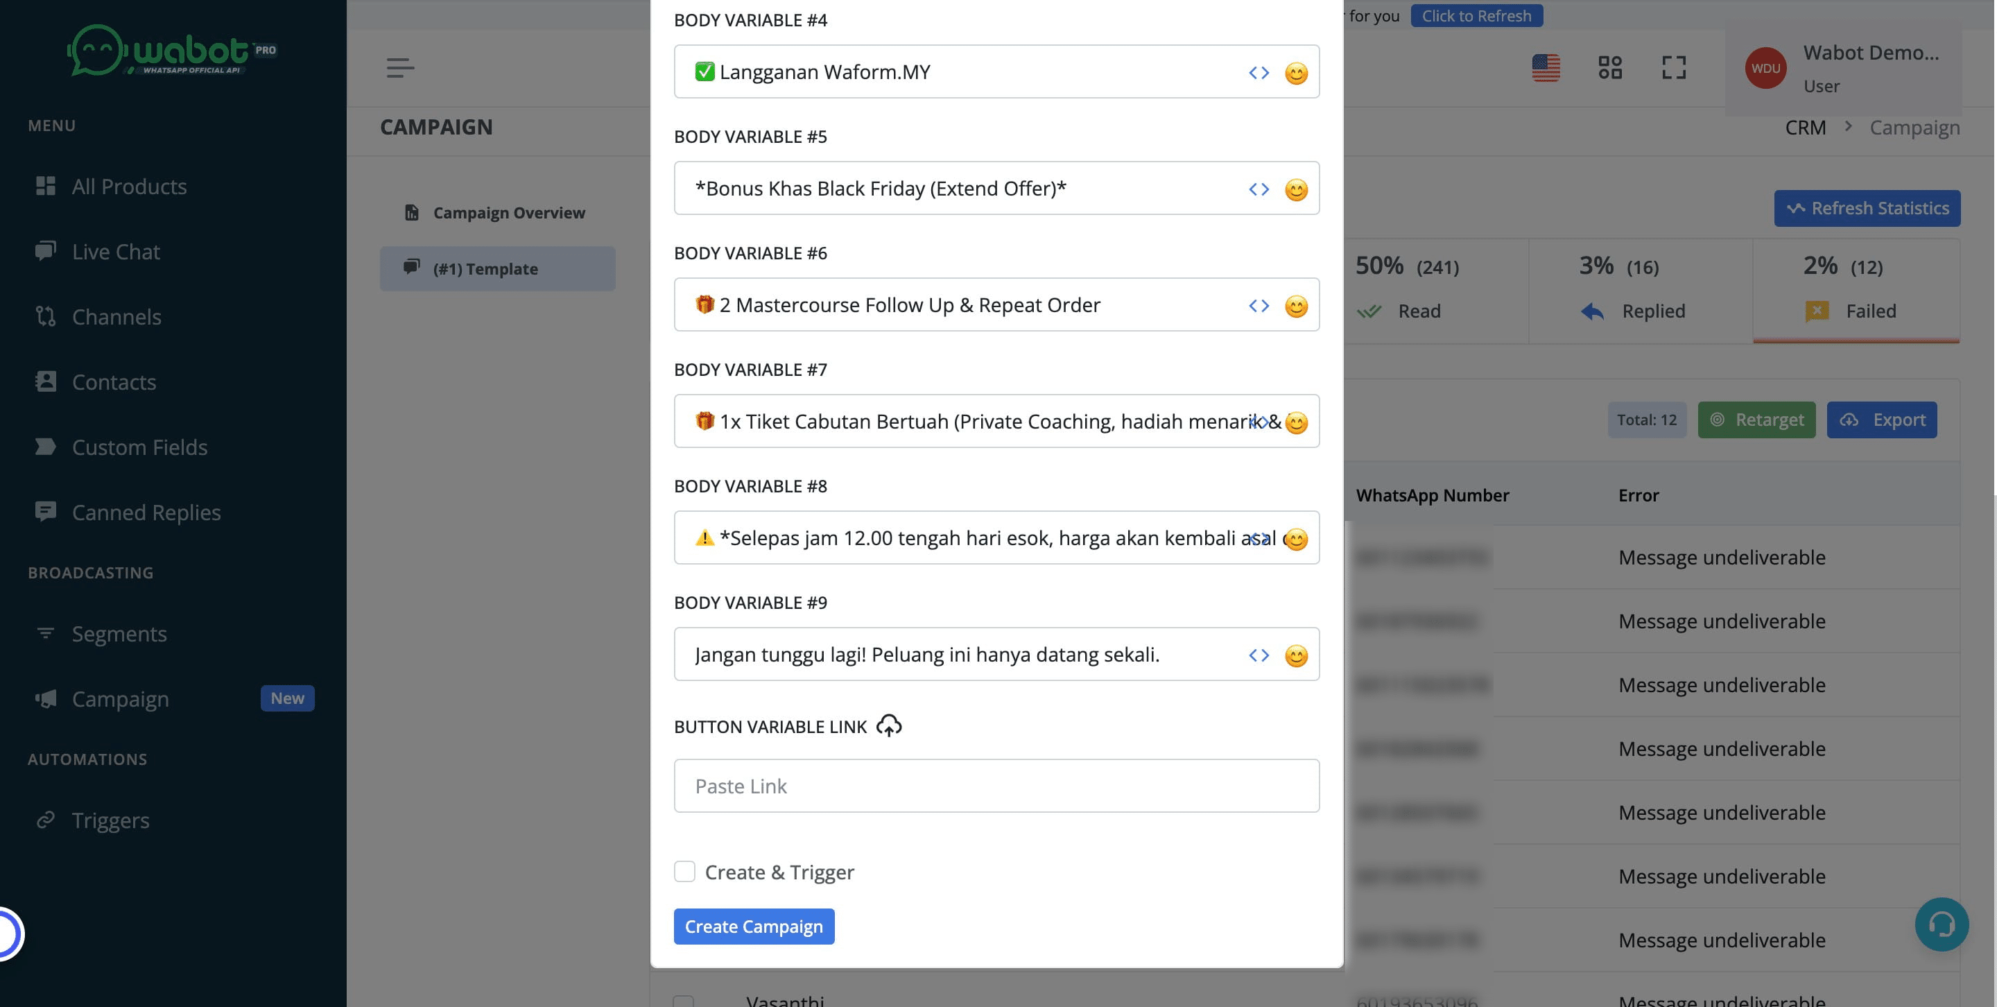Click upload cloud icon beside Button Variable Link
Viewport: 1997px width, 1007px height.
point(888,726)
